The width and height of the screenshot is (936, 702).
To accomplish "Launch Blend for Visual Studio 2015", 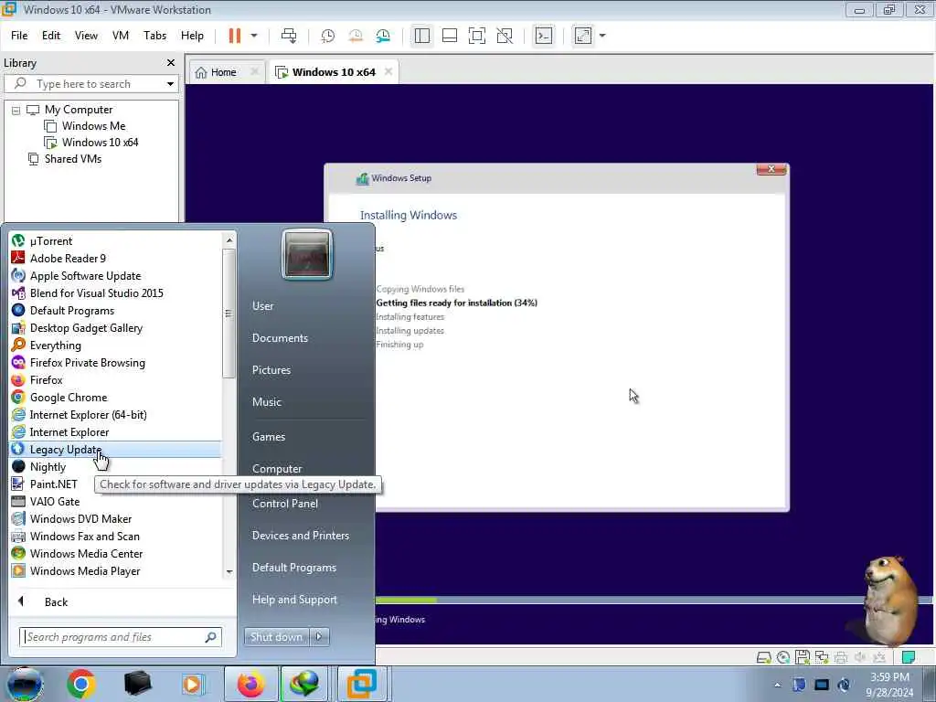I will click(114, 293).
